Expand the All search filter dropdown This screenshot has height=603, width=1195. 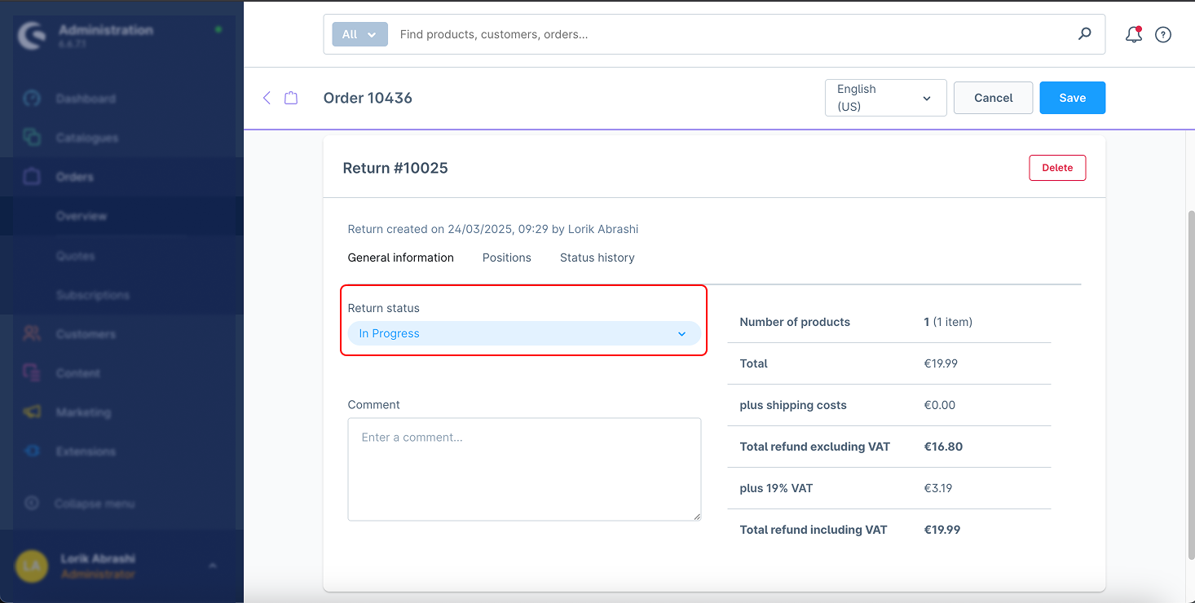point(359,34)
